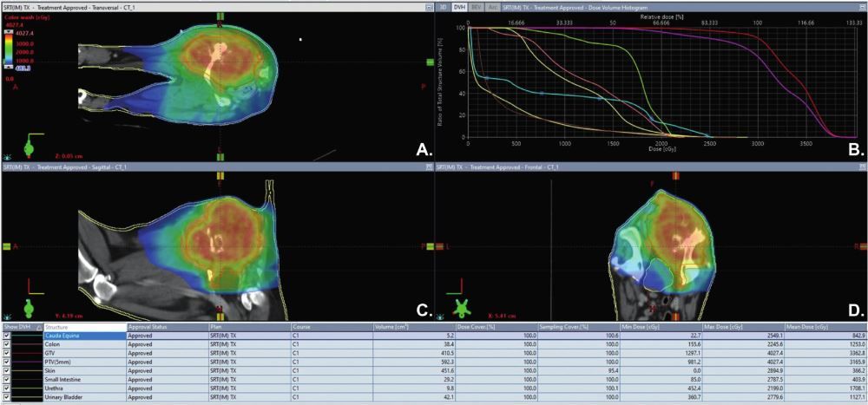The height and width of the screenshot is (405, 868).
Task: Click the Cauda Equina line color swatch
Action: tap(28, 336)
